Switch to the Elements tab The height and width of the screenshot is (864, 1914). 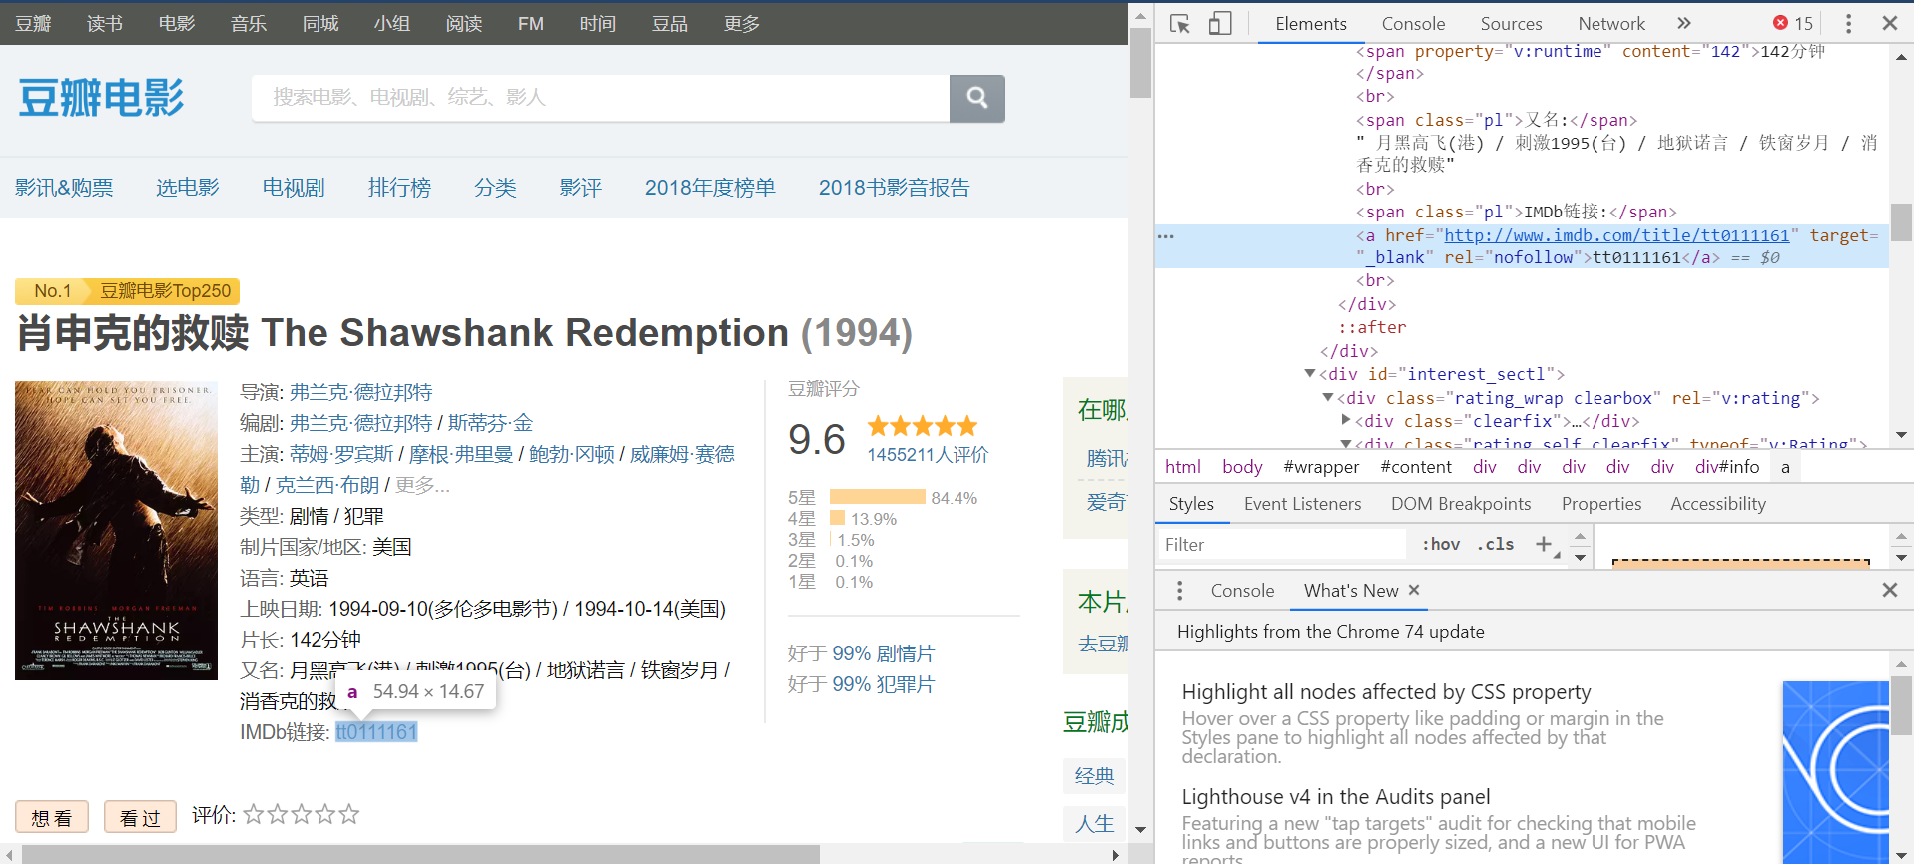(x=1310, y=23)
